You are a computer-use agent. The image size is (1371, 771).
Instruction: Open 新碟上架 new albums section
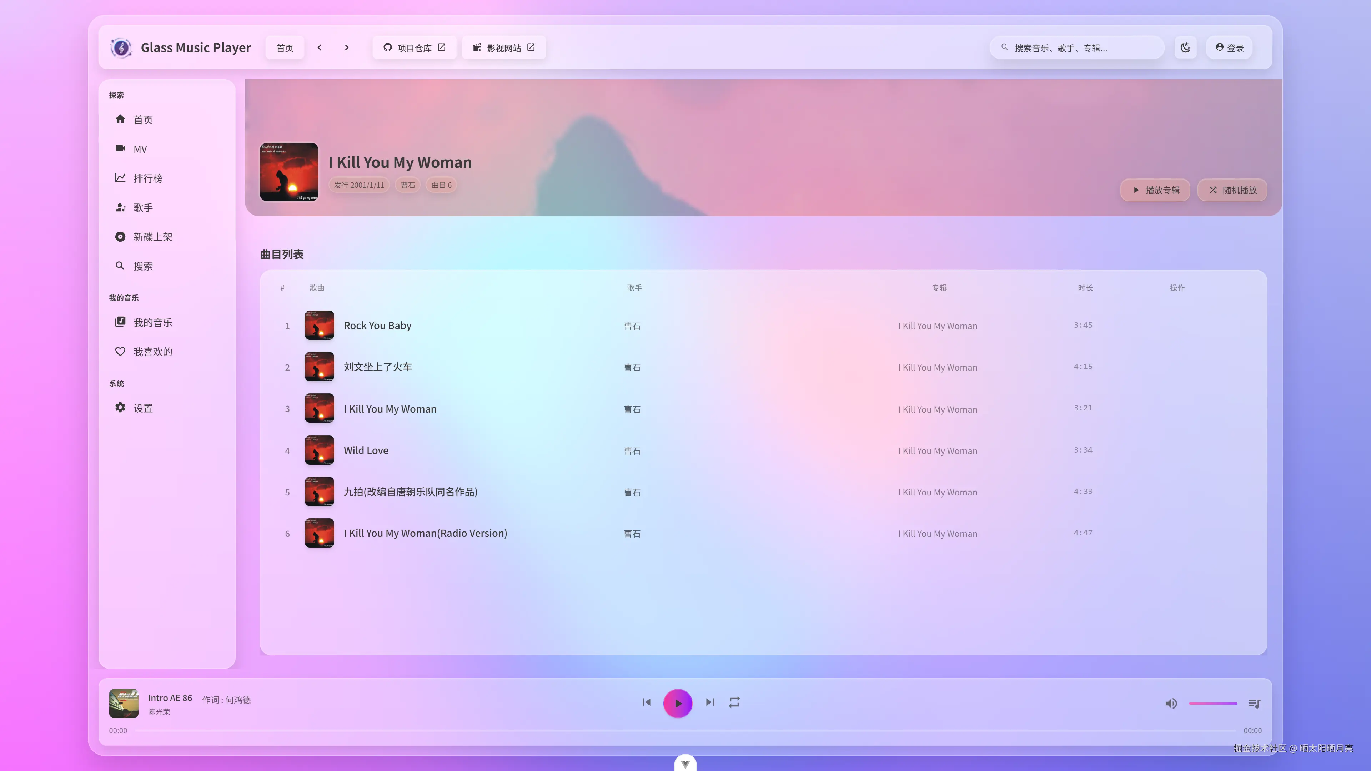(152, 237)
